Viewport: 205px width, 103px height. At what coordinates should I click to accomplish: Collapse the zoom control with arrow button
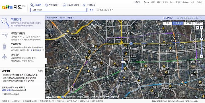198,27
